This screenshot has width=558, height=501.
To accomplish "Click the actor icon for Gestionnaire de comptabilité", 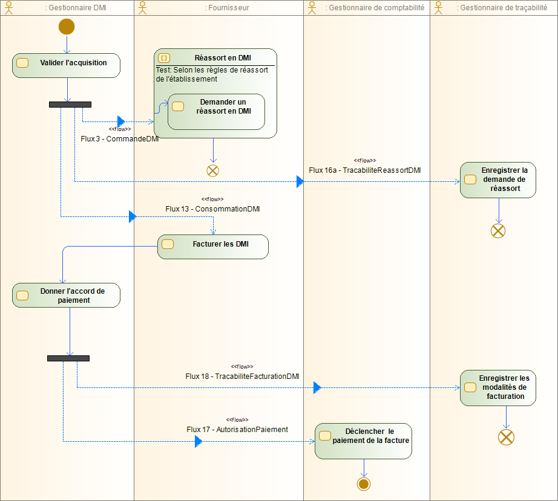I will (x=312, y=7).
